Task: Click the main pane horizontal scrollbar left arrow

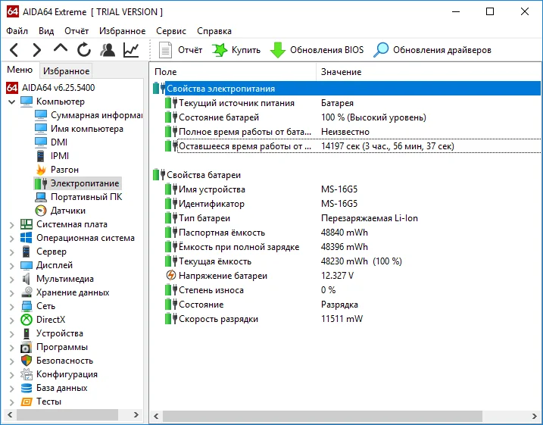Action: click(x=156, y=416)
